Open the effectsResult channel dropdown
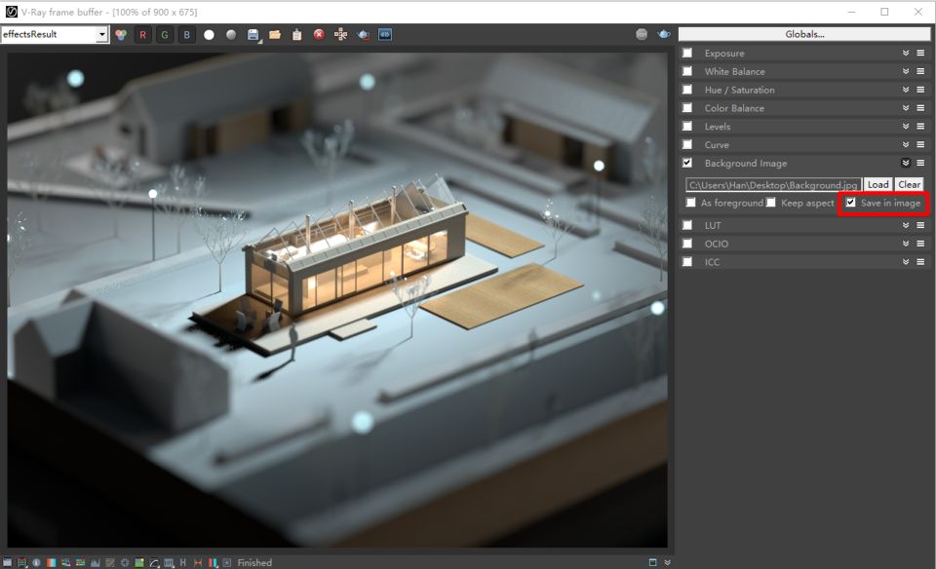 (55, 35)
